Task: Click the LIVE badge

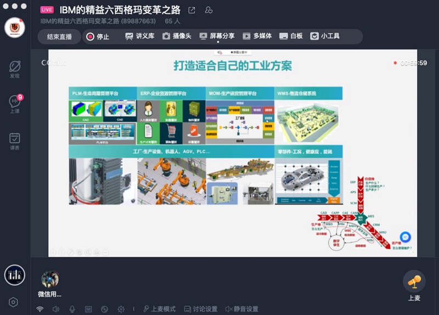Action: (x=47, y=10)
